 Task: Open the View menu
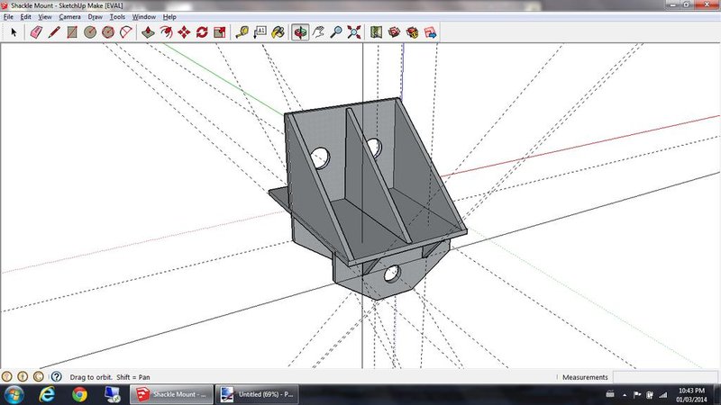coord(45,16)
